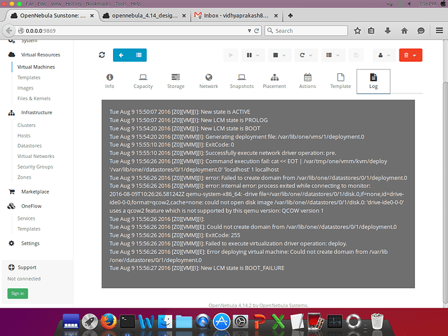Open Services under OneFlow
448x336 pixels.
click(x=26, y=218)
